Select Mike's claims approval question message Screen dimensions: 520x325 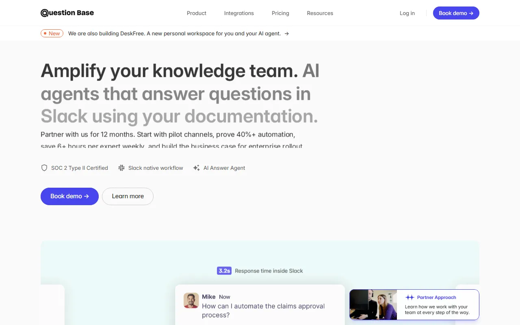click(x=263, y=310)
